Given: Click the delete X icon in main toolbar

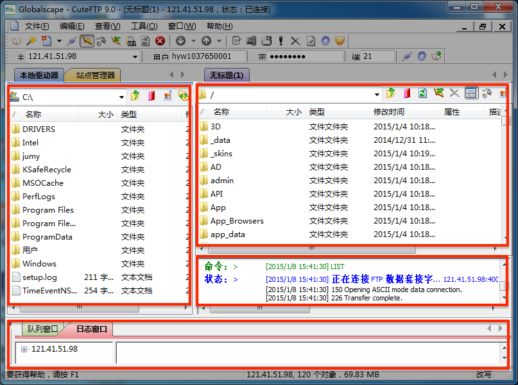Looking at the screenshot, I should coord(295,41).
